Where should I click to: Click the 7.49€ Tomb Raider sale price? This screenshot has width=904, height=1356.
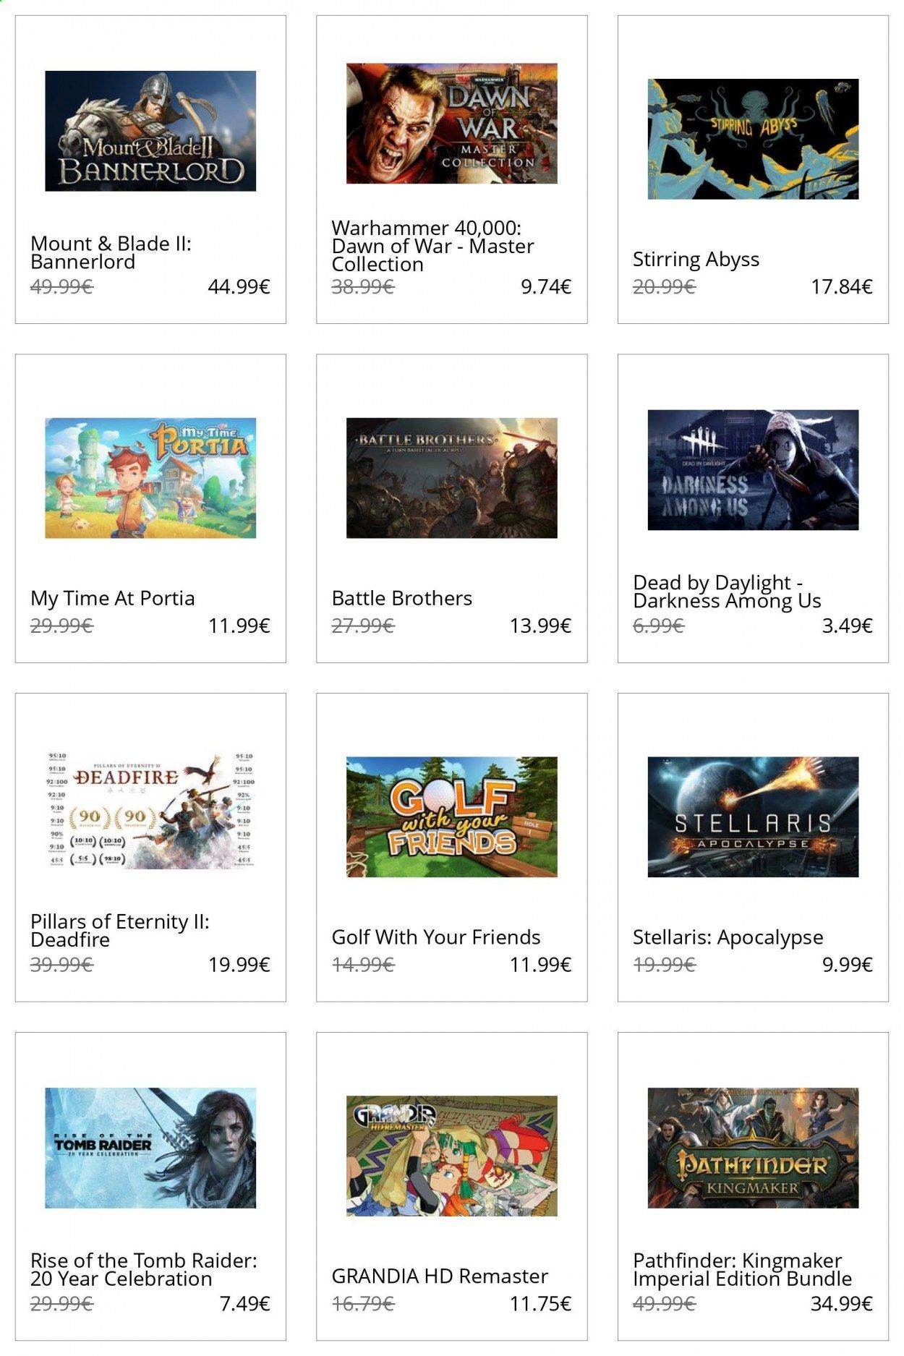(x=244, y=1303)
